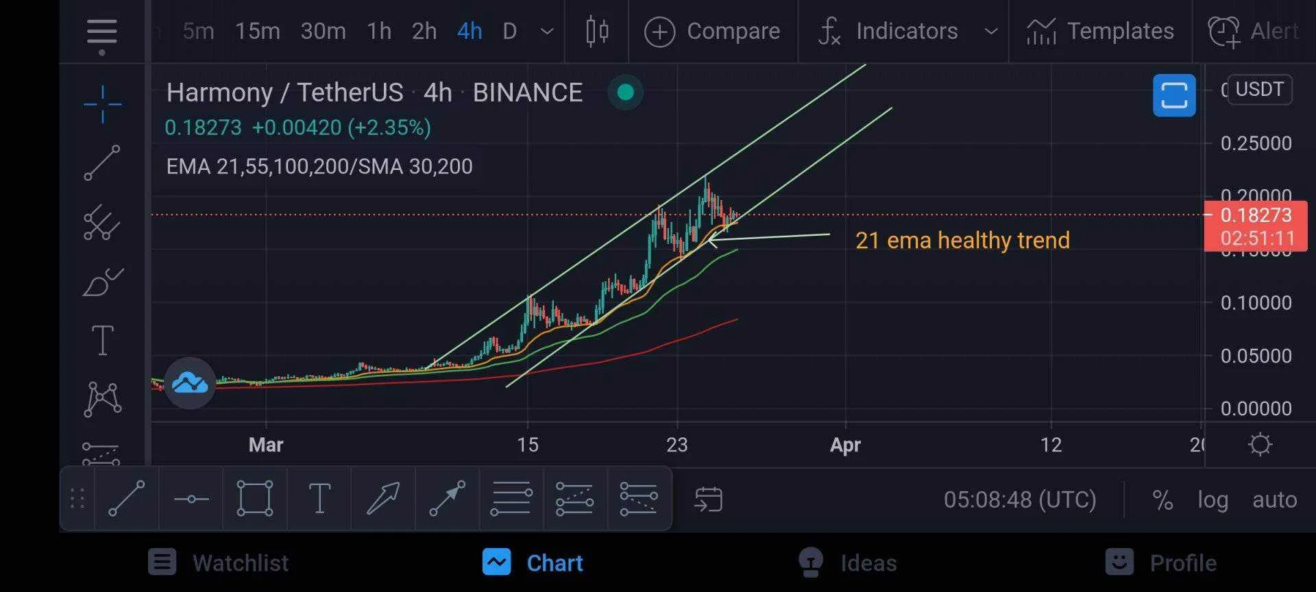Switch to the 5m timeframe
Image resolution: width=1316 pixels, height=592 pixels.
coord(198,32)
